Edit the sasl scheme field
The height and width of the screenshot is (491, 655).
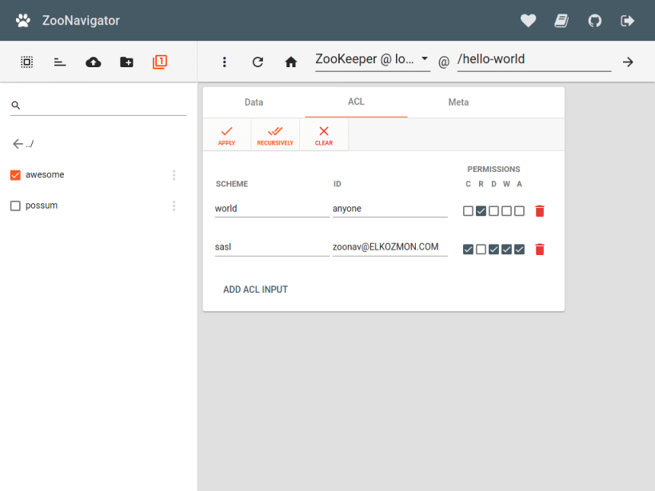[272, 247]
